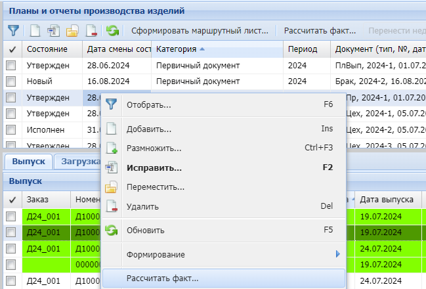
Task: Switch to the 'Выпуск' tab
Action: (x=27, y=161)
